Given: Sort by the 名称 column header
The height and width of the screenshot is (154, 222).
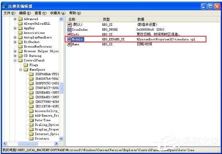Looking at the screenshot, I should pyautogui.click(x=83, y=20).
